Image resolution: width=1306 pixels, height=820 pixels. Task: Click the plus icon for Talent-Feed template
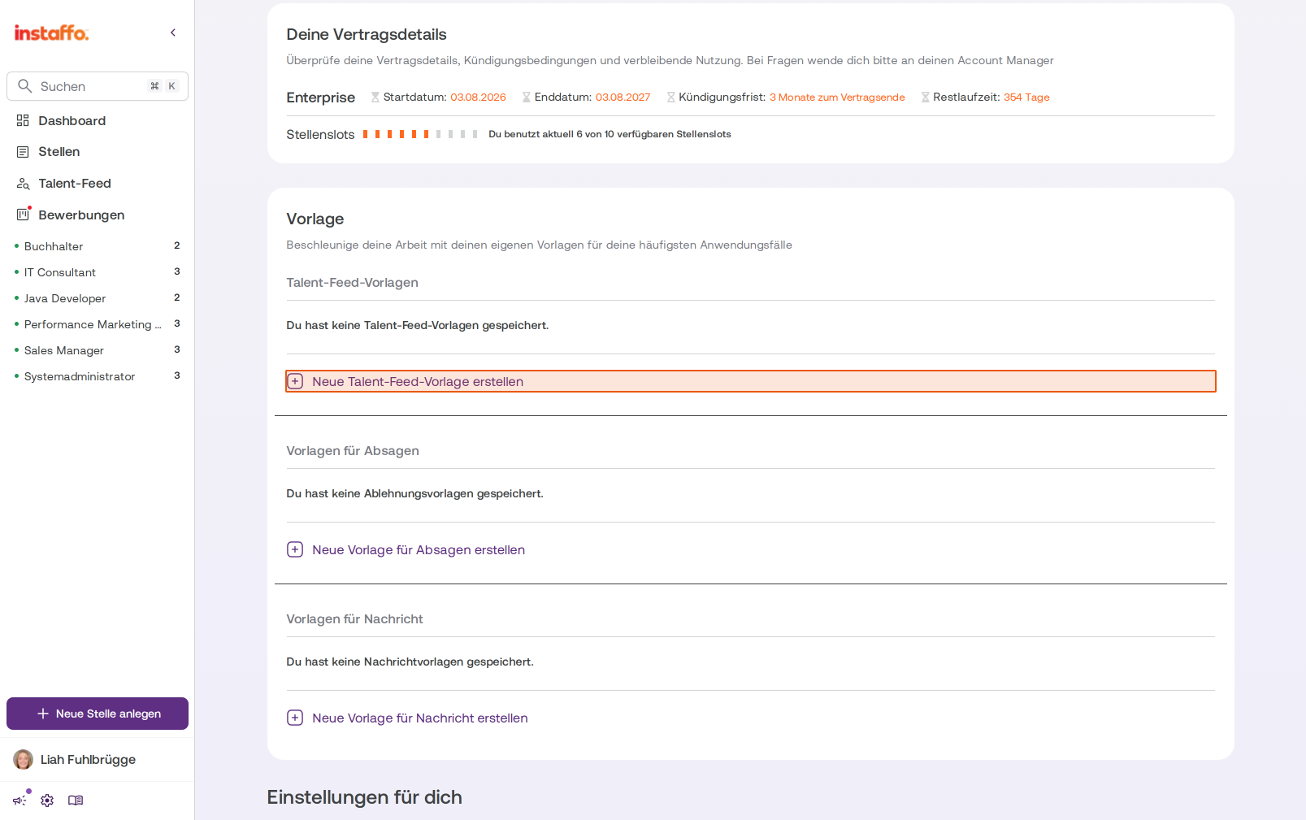pyautogui.click(x=296, y=381)
